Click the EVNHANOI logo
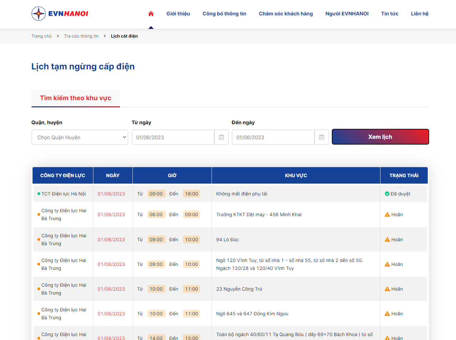The image size is (456, 340). (x=60, y=14)
